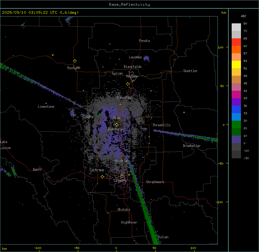
Task: Click the purple echo patch east of Lacombe
Action: pos(146,58)
